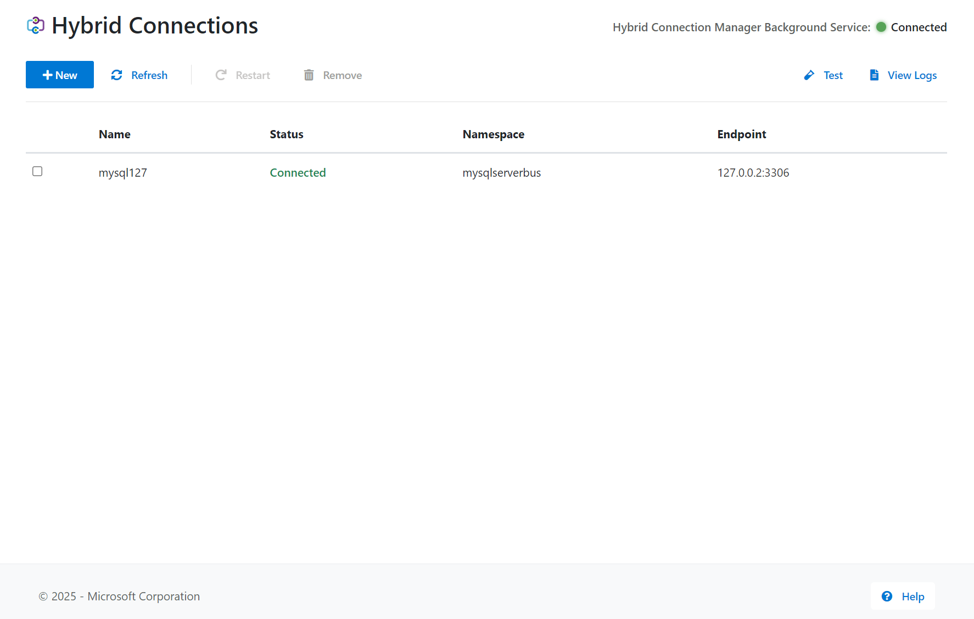Viewport: 974px width, 619px height.
Task: Click the Help question mark icon
Action: 887,597
